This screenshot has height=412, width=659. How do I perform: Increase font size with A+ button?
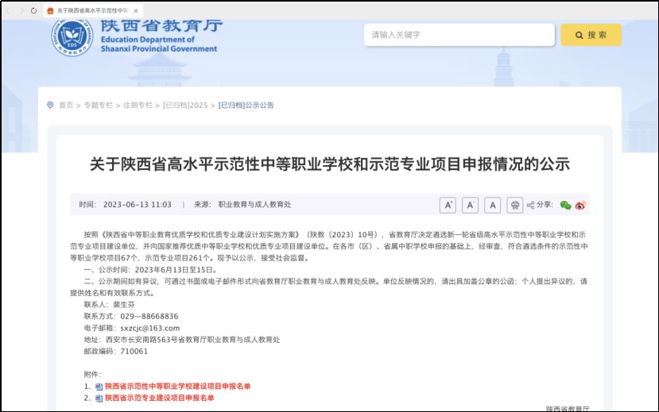pos(448,206)
